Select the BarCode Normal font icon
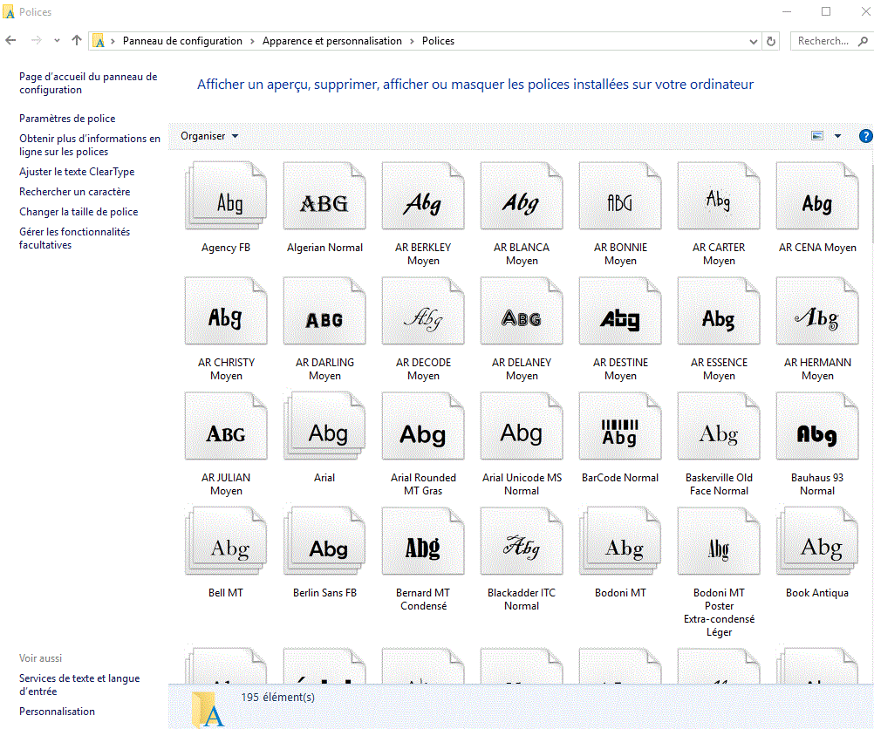 pos(620,426)
